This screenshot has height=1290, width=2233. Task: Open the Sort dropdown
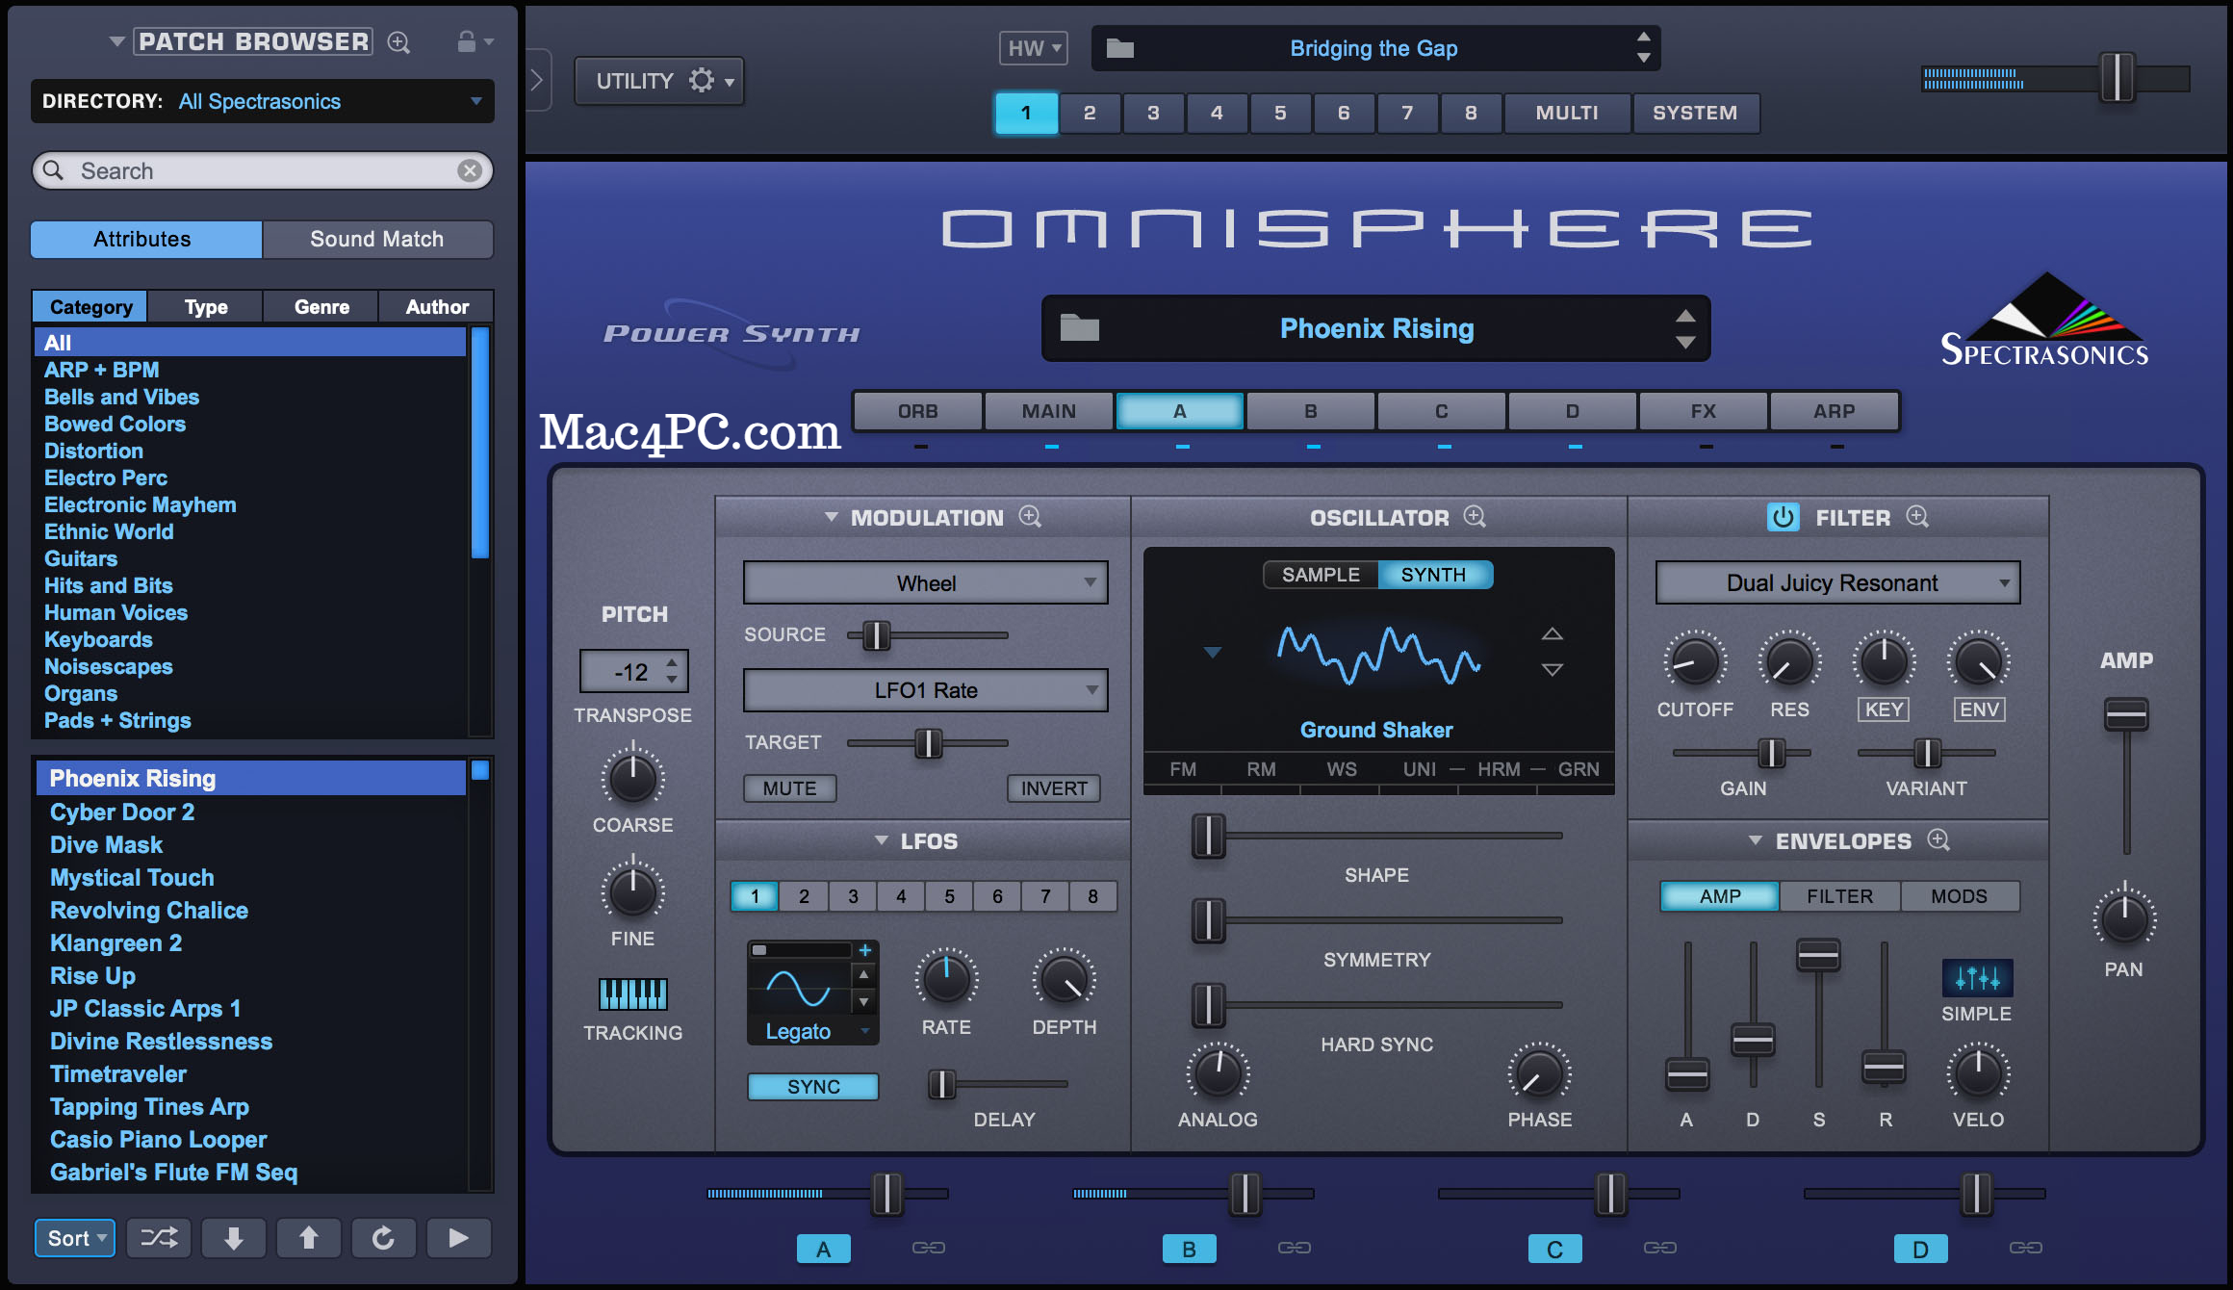(x=75, y=1238)
